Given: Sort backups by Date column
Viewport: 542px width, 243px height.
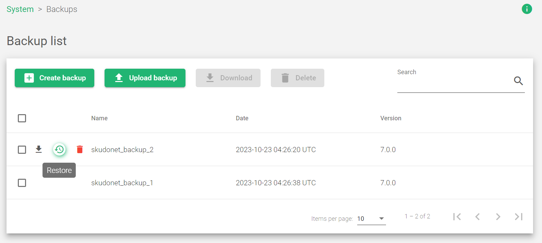Looking at the screenshot, I should click(242, 118).
